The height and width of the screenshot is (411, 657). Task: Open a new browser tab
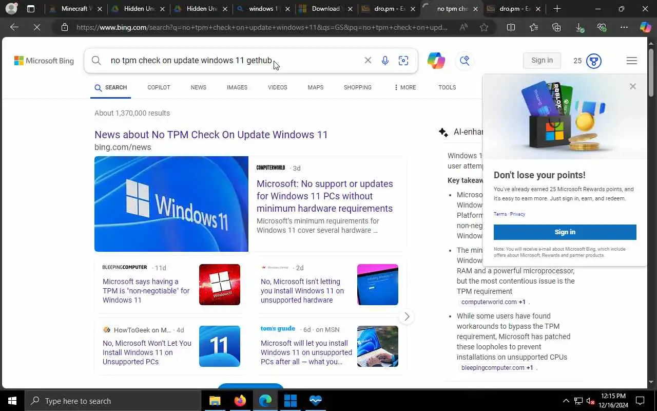(557, 9)
